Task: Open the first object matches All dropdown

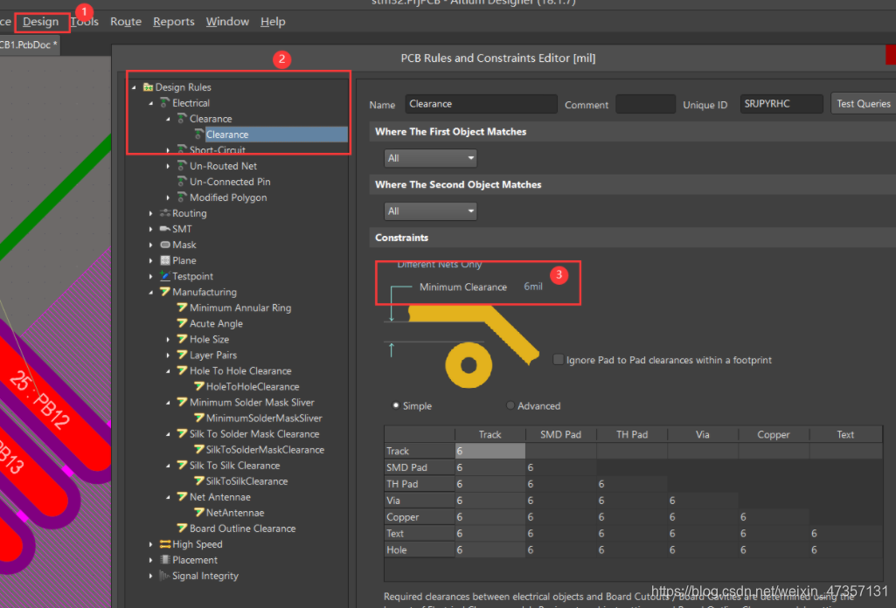Action: (430, 158)
